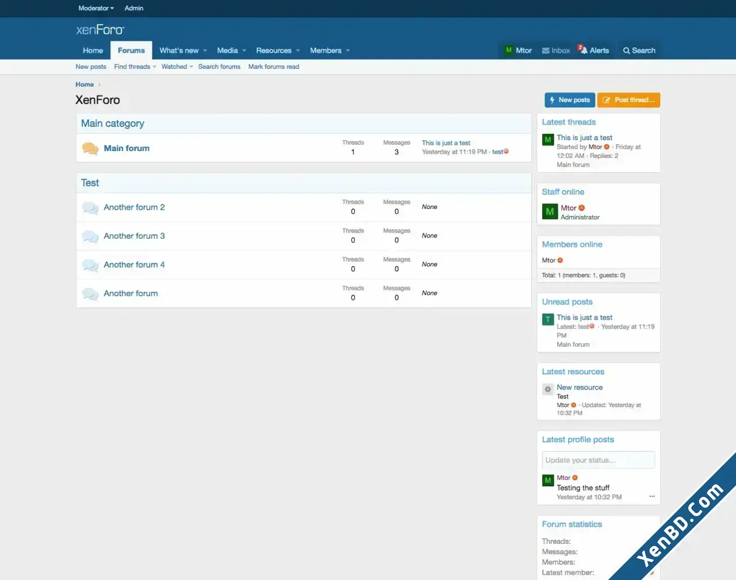Expand the Resources dropdown arrow
Image resolution: width=736 pixels, height=580 pixels.
298,51
